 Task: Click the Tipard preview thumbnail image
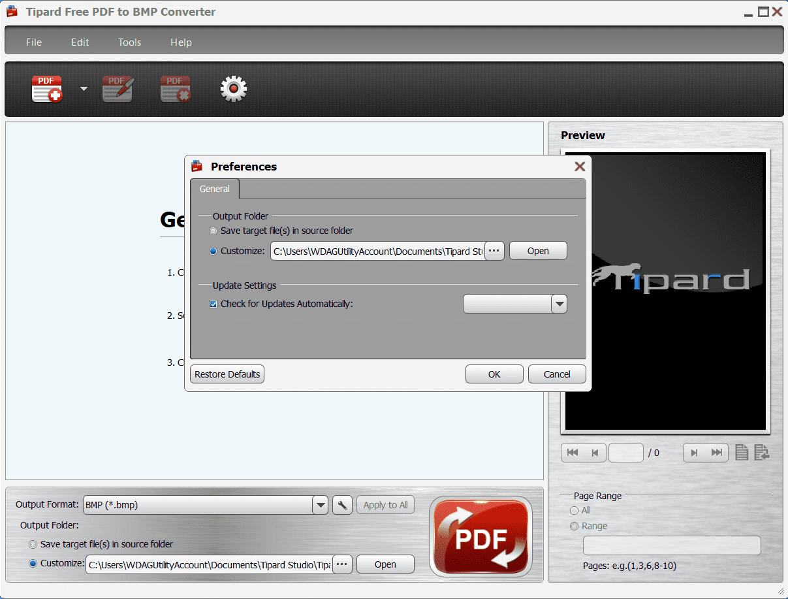665,291
